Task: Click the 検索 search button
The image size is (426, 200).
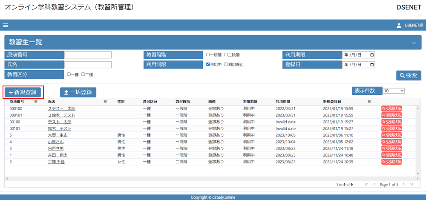Action: pyautogui.click(x=409, y=75)
